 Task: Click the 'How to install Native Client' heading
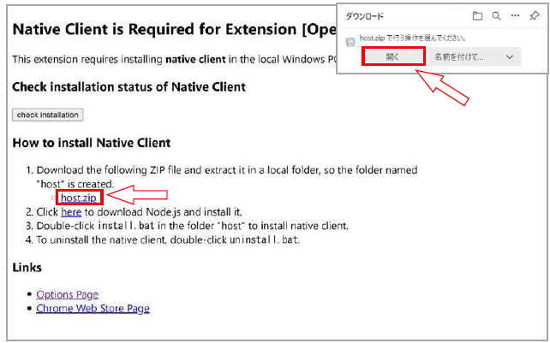tap(92, 142)
